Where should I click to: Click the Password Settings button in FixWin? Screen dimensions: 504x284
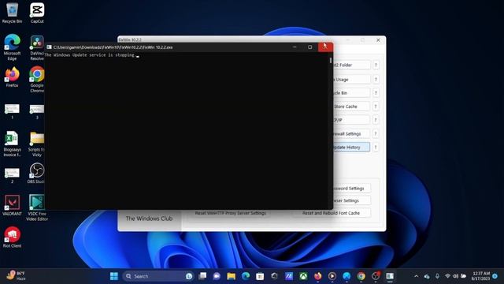(x=351, y=189)
